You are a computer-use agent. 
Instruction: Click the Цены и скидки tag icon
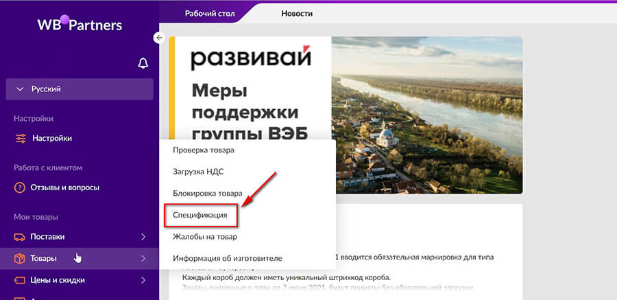coord(20,280)
